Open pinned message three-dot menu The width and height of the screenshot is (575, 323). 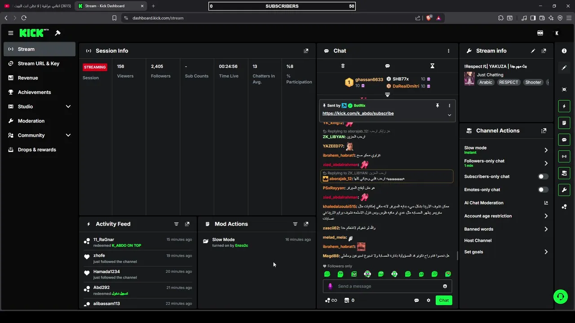pyautogui.click(x=449, y=105)
